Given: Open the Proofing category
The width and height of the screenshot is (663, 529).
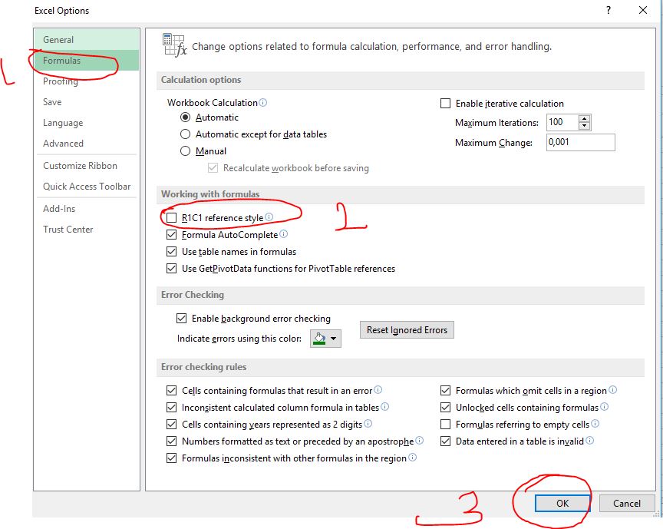Looking at the screenshot, I should click(87, 81).
